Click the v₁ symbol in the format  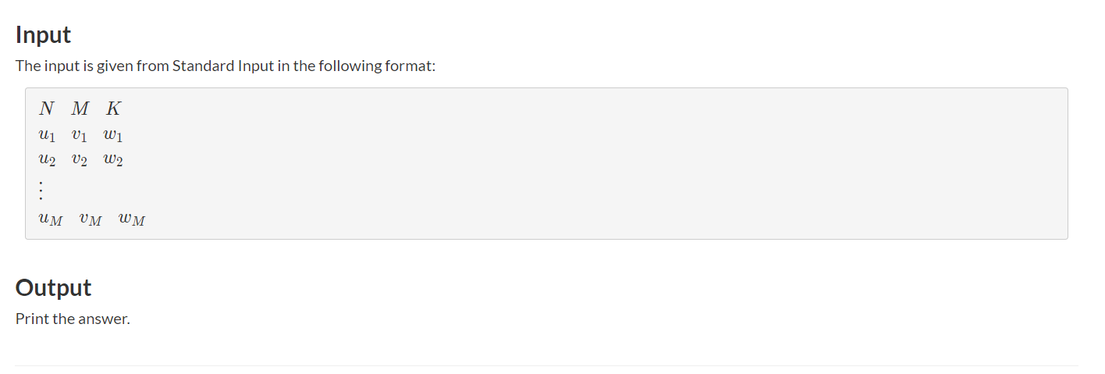click(x=79, y=135)
